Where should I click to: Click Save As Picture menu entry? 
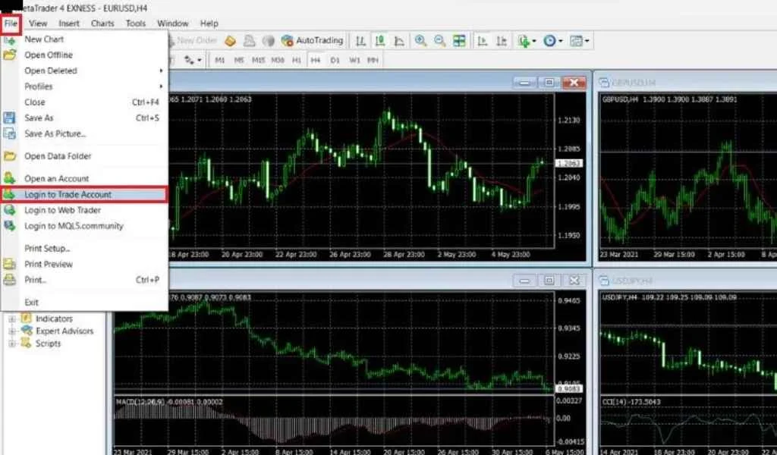point(55,133)
